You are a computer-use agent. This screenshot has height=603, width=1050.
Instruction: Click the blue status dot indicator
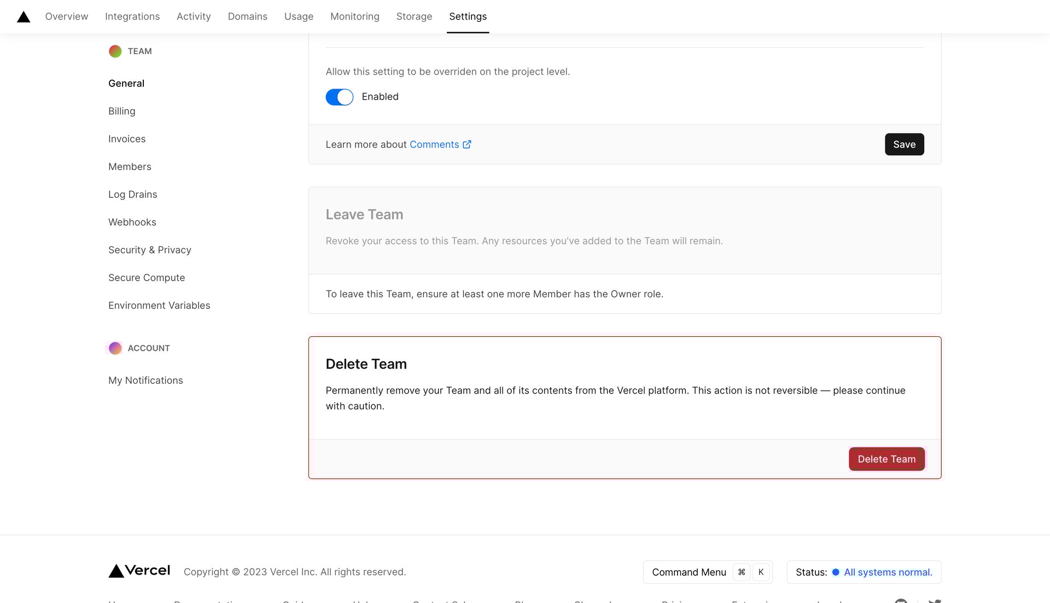point(835,572)
